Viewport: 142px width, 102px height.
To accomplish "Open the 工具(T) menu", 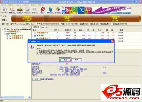I will pyautogui.click(x=26, y=5).
